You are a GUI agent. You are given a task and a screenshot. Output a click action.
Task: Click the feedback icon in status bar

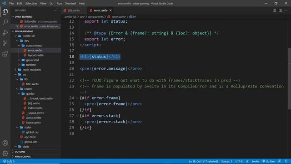click(x=280, y=161)
